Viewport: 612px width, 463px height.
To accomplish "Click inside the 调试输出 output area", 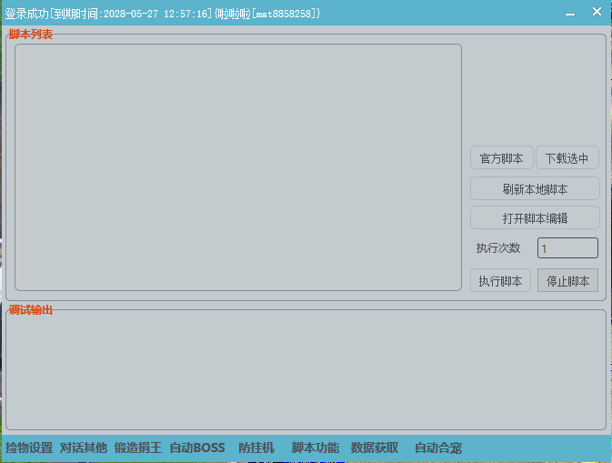I will pyautogui.click(x=306, y=369).
